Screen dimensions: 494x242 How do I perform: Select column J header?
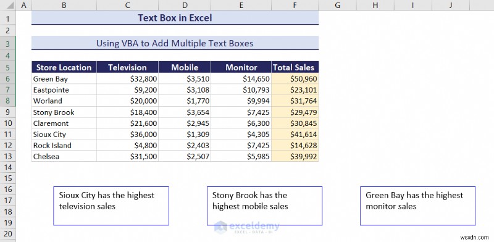pyautogui.click(x=451, y=5)
